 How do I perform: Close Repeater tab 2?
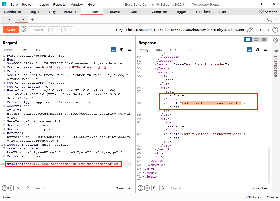click(23, 20)
